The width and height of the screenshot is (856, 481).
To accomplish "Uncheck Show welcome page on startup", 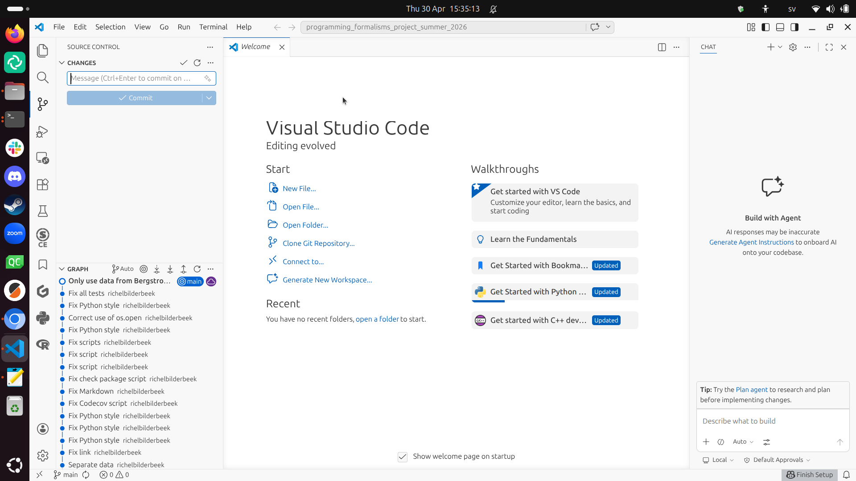I will (403, 457).
